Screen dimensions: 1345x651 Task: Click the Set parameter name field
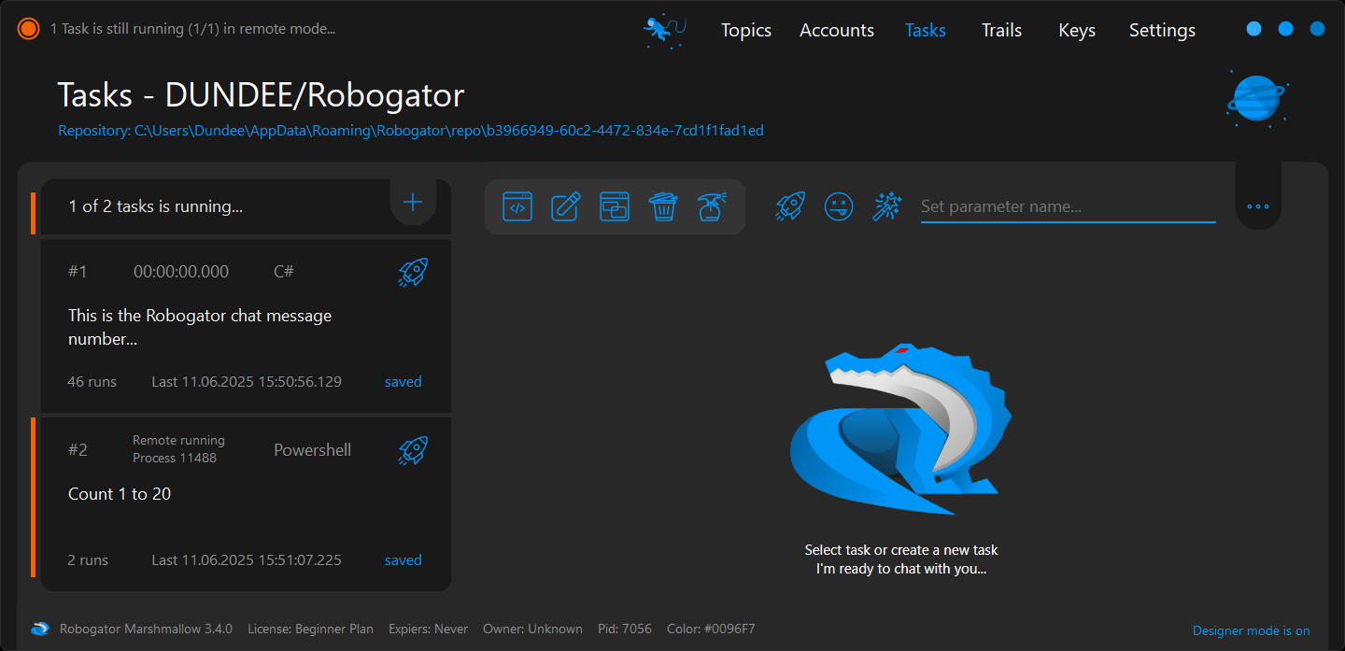click(1068, 206)
